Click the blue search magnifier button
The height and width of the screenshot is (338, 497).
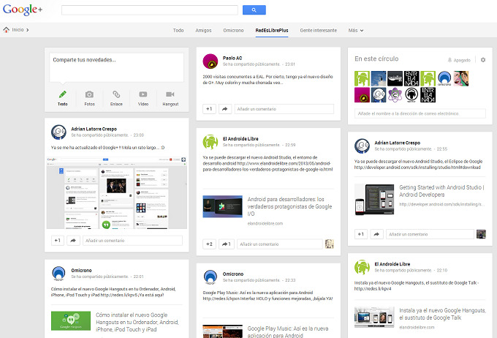(x=254, y=10)
